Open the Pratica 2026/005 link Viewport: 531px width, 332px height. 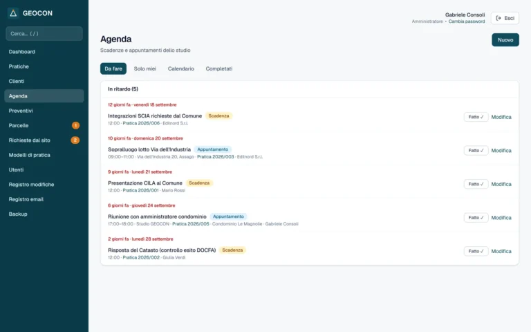[191, 224]
